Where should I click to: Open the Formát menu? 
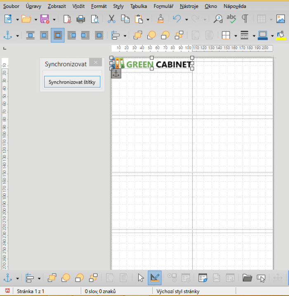99,6
